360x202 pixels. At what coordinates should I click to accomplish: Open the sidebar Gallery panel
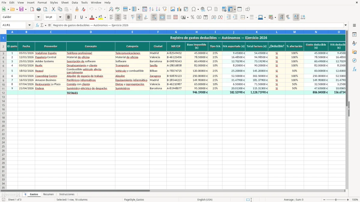(x=354, y=52)
